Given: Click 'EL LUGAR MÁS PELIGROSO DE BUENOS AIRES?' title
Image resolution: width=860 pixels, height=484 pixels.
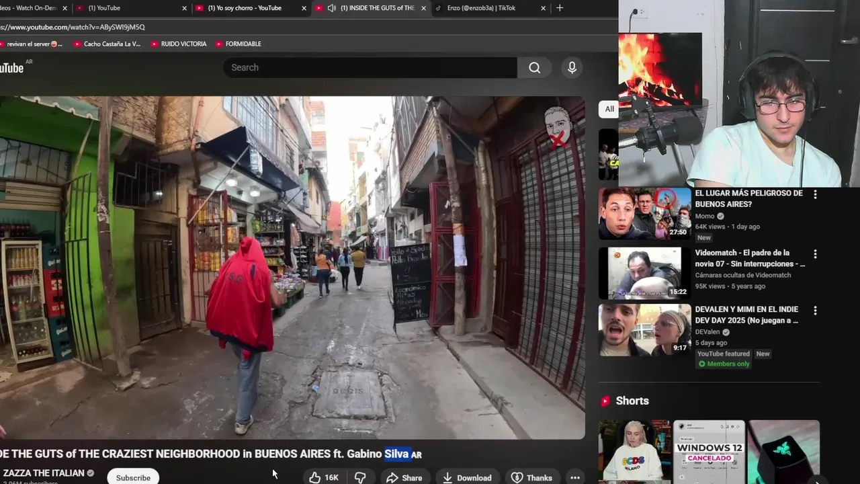Looking at the screenshot, I should click(748, 198).
